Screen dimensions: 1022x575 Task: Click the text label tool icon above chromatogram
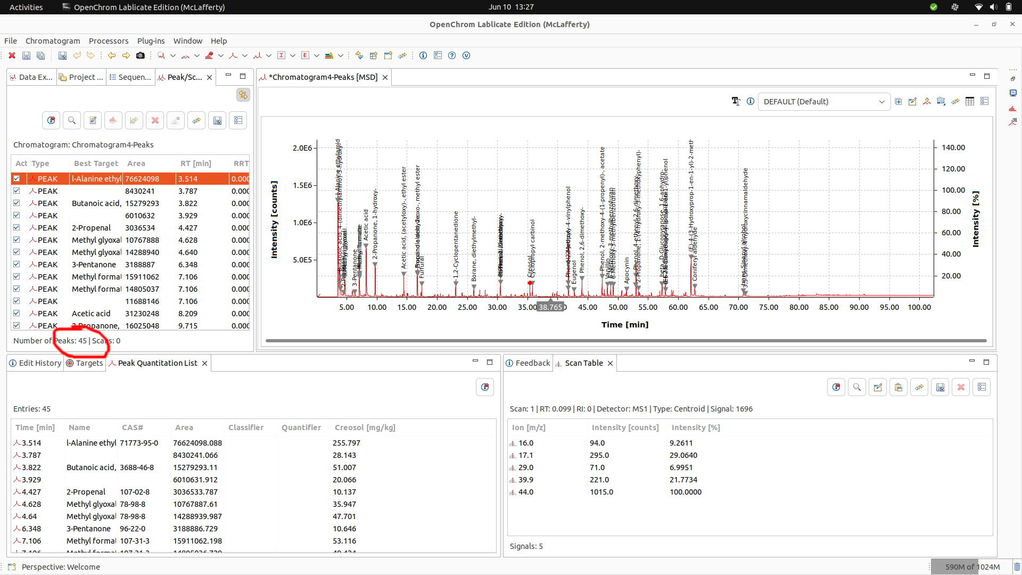tap(736, 101)
